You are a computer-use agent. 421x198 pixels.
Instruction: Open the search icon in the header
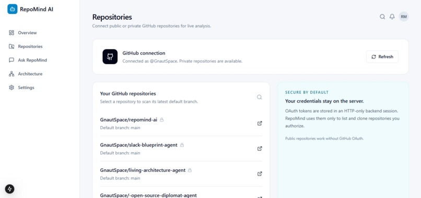click(382, 17)
